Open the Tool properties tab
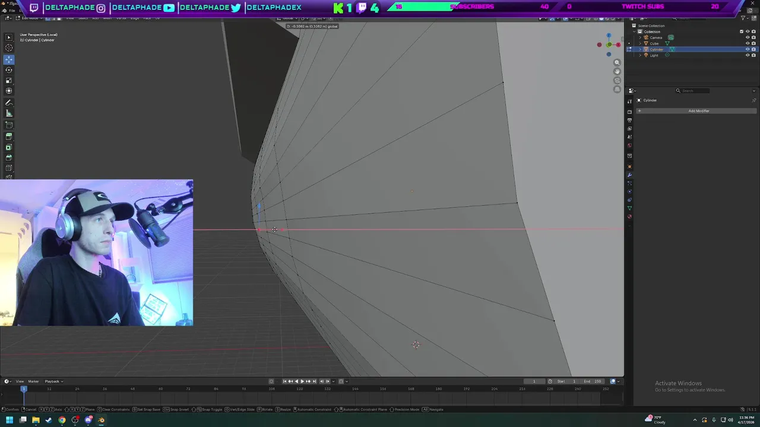Viewport: 760px width, 427px height. pyautogui.click(x=629, y=101)
